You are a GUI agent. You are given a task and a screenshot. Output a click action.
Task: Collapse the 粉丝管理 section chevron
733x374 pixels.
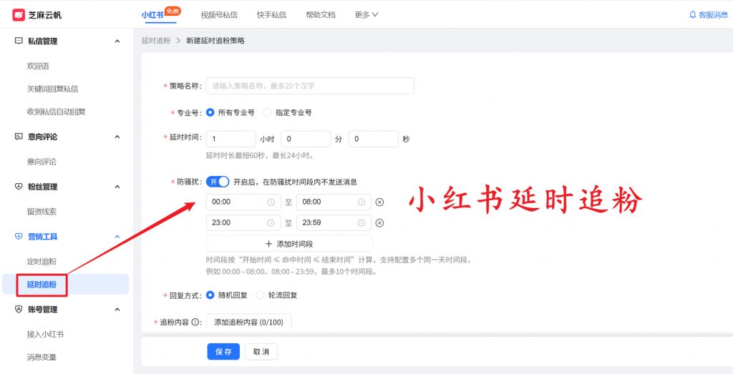117,187
